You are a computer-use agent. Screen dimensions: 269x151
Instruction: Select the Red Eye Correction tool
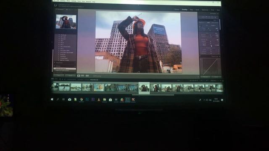pos(209,17)
